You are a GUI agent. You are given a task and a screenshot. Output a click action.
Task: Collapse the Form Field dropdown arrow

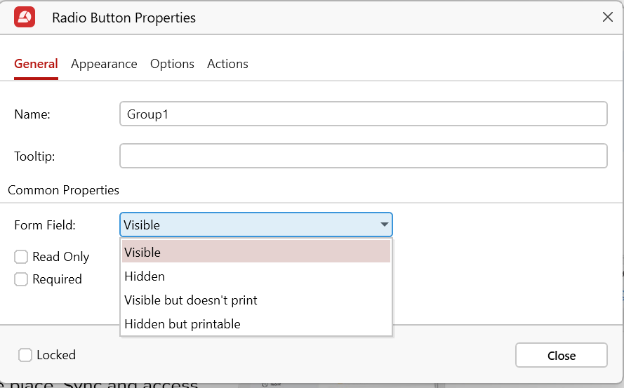click(x=384, y=225)
